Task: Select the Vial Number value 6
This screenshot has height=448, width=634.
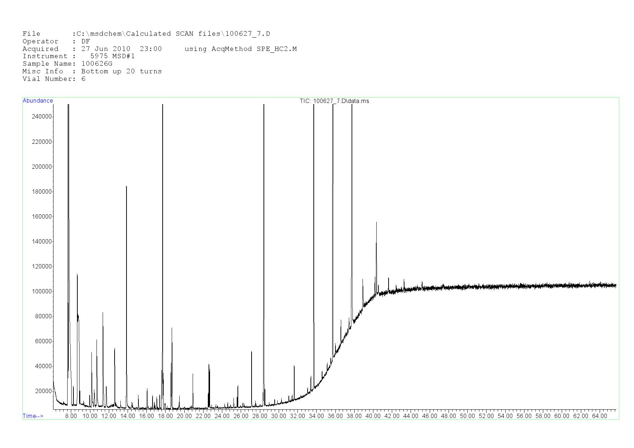Action: 83,79
